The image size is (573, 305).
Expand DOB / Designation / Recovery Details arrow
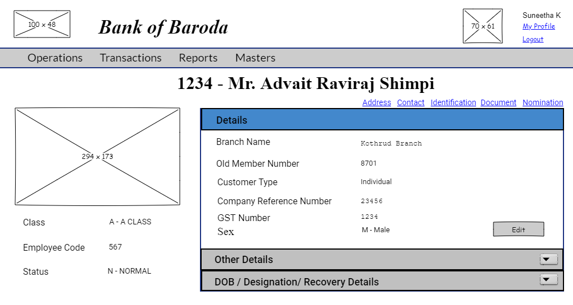(x=548, y=280)
